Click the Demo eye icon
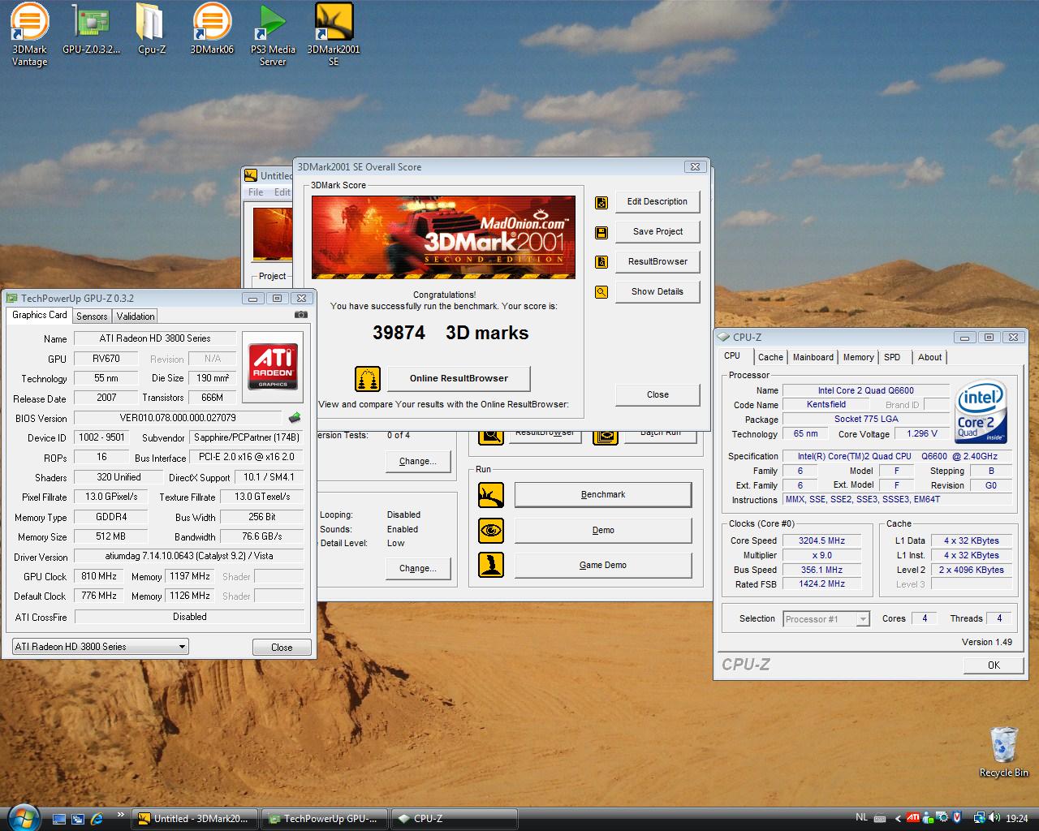The image size is (1039, 831). point(491,530)
